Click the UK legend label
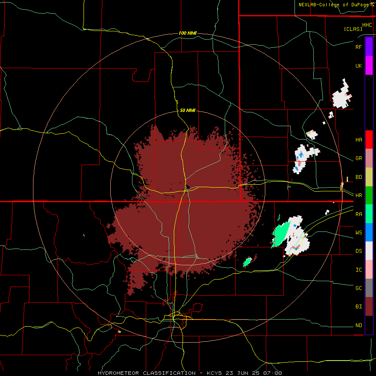The image size is (376, 376). click(x=358, y=66)
